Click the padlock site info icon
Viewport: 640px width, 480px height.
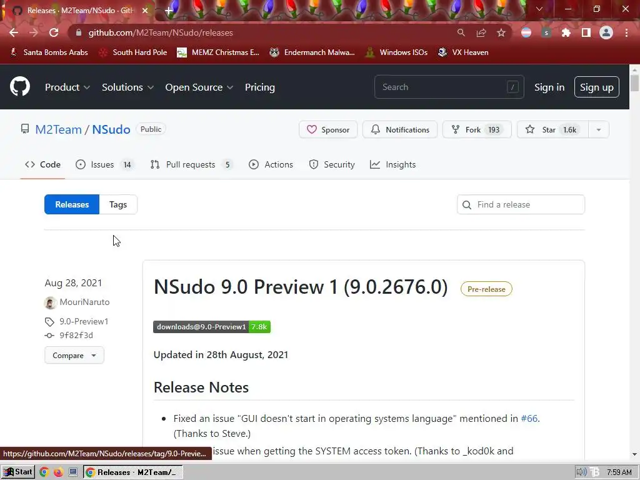79,32
